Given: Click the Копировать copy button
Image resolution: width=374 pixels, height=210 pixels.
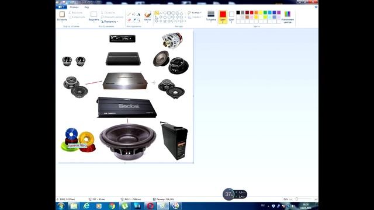Looking at the screenshot, I should click(77, 17).
